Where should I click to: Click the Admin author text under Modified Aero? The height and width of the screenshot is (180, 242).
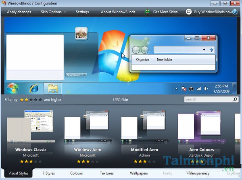(144, 155)
